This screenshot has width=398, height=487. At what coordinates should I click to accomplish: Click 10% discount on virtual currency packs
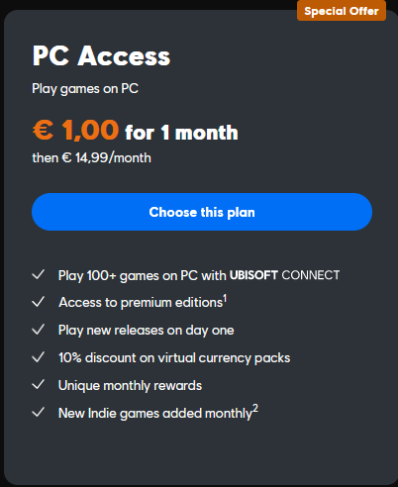click(x=174, y=358)
